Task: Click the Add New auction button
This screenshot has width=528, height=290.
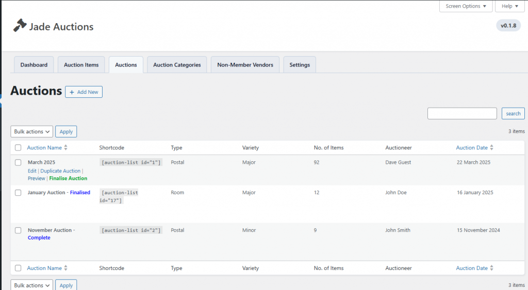Action: tap(84, 92)
